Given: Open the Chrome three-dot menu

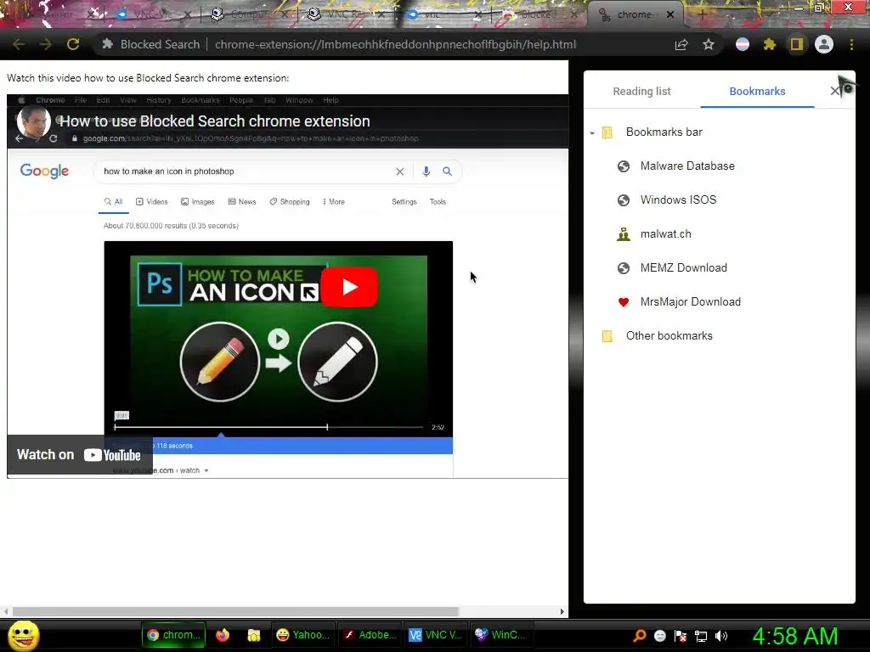Looking at the screenshot, I should click(851, 44).
